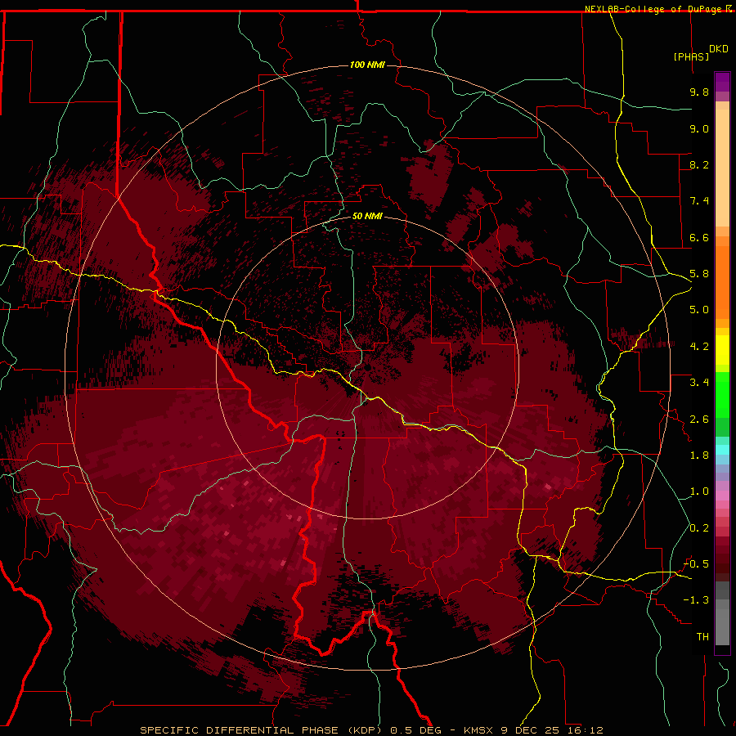The image size is (736, 736).
Task: Click the 8.2 value on the color scale
Action: (x=699, y=164)
